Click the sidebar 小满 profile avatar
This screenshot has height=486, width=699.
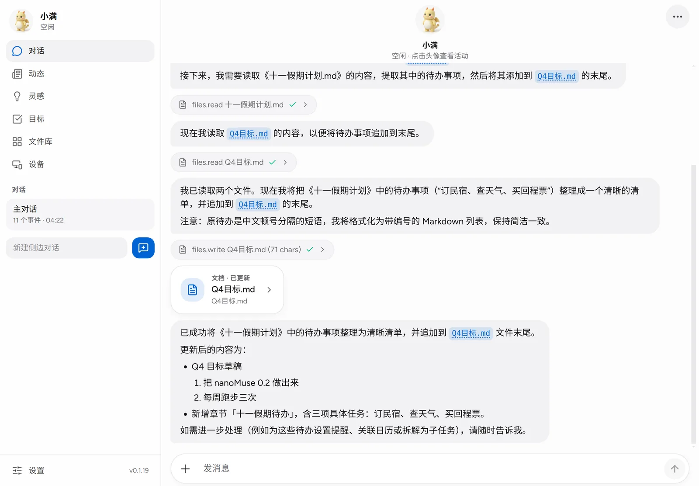tap(21, 21)
